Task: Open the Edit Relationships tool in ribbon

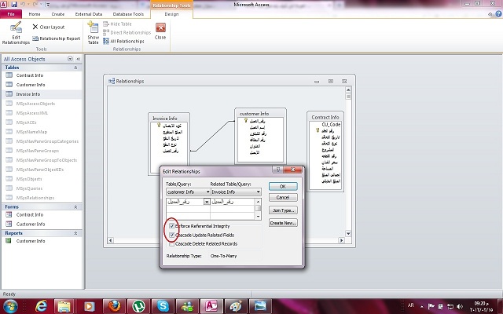Action: [16, 33]
